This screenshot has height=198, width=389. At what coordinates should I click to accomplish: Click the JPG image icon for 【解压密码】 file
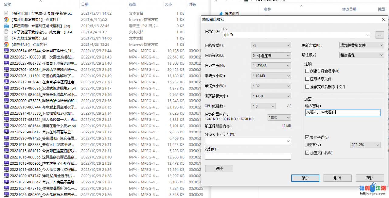click(6, 26)
